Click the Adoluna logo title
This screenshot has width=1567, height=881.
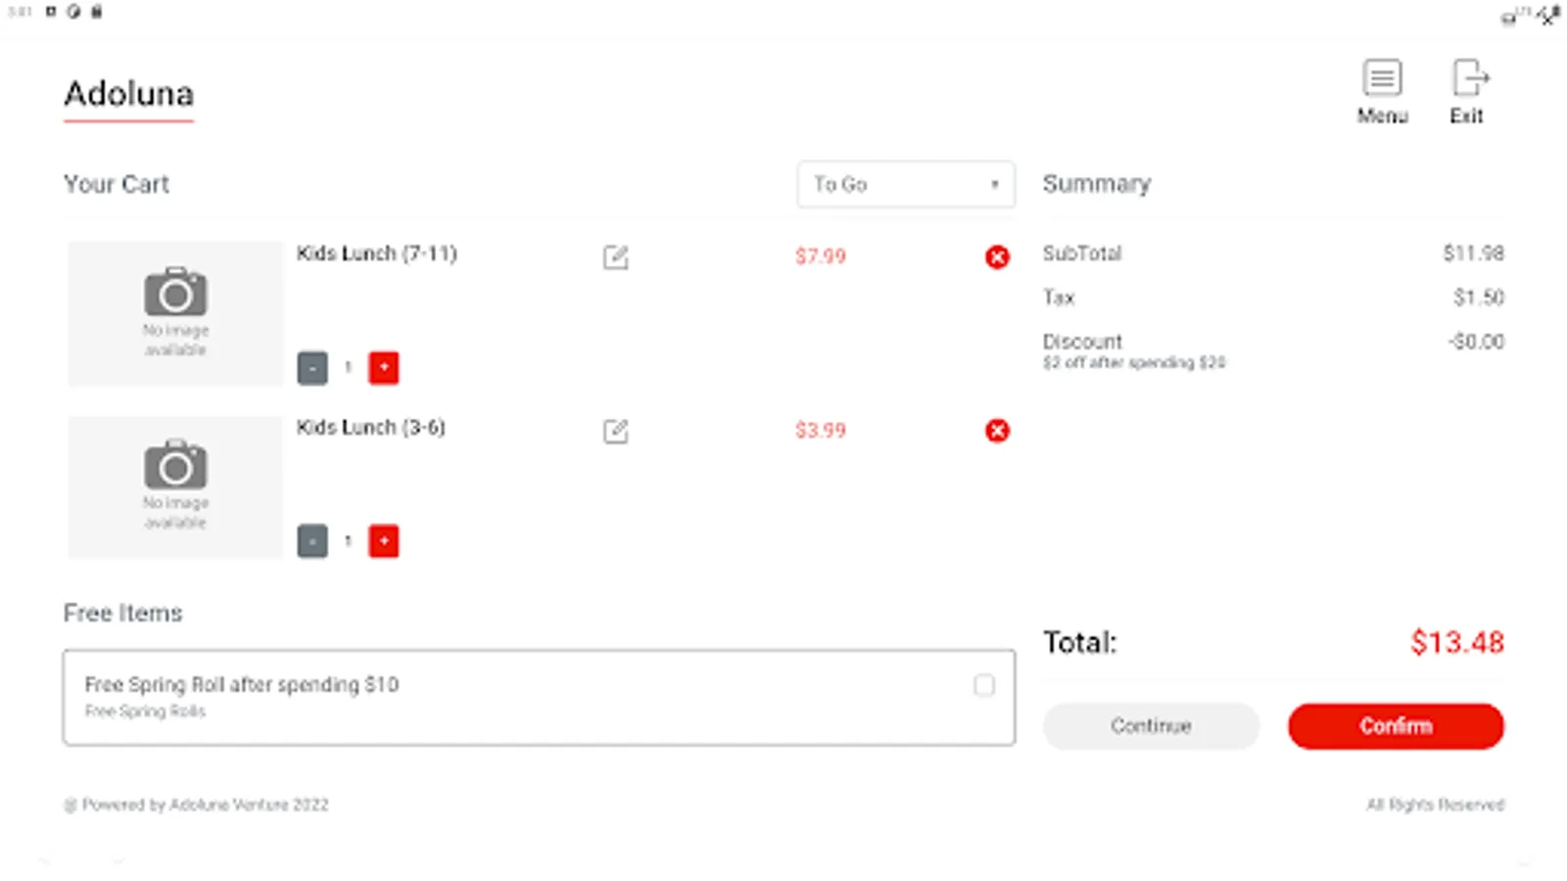[x=129, y=94]
